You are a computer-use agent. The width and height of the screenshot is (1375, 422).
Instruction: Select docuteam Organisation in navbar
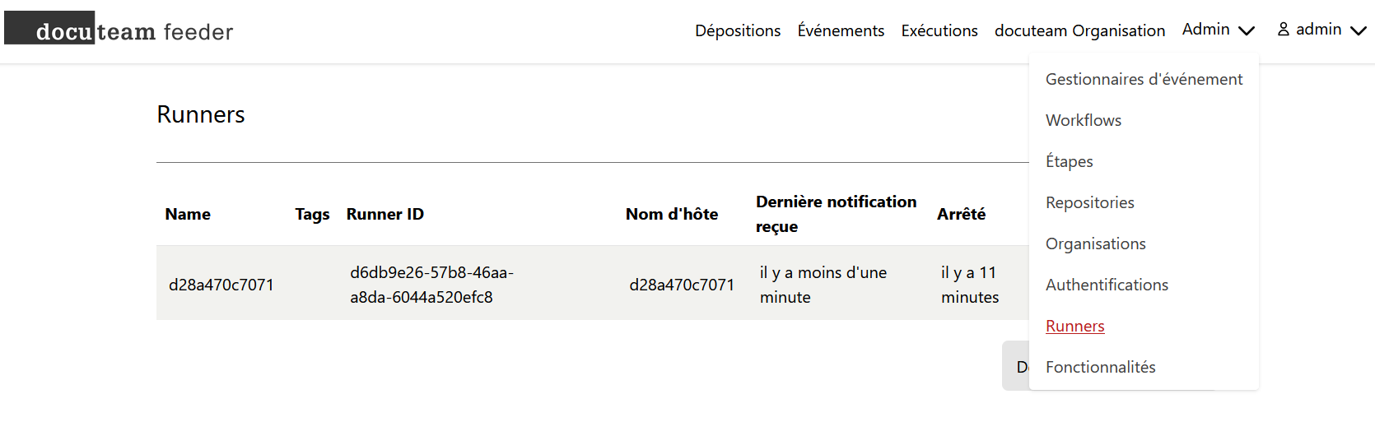[x=1079, y=30]
